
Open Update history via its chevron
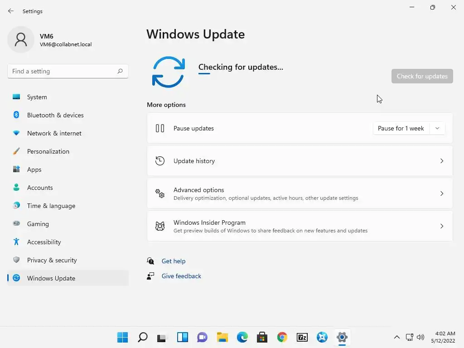441,161
